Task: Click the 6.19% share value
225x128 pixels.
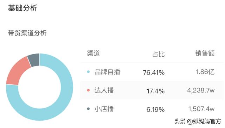Action: pos(155,110)
